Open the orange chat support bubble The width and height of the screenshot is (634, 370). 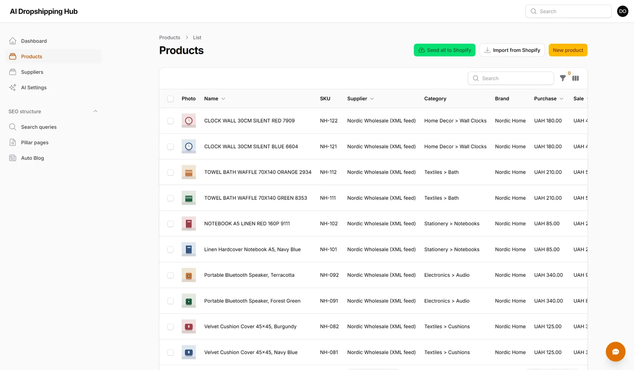click(x=615, y=351)
